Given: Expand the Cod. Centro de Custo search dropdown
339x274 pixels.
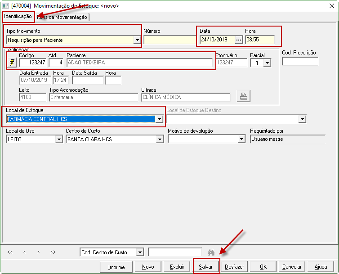Looking at the screenshot, I should pyautogui.click(x=140, y=252).
